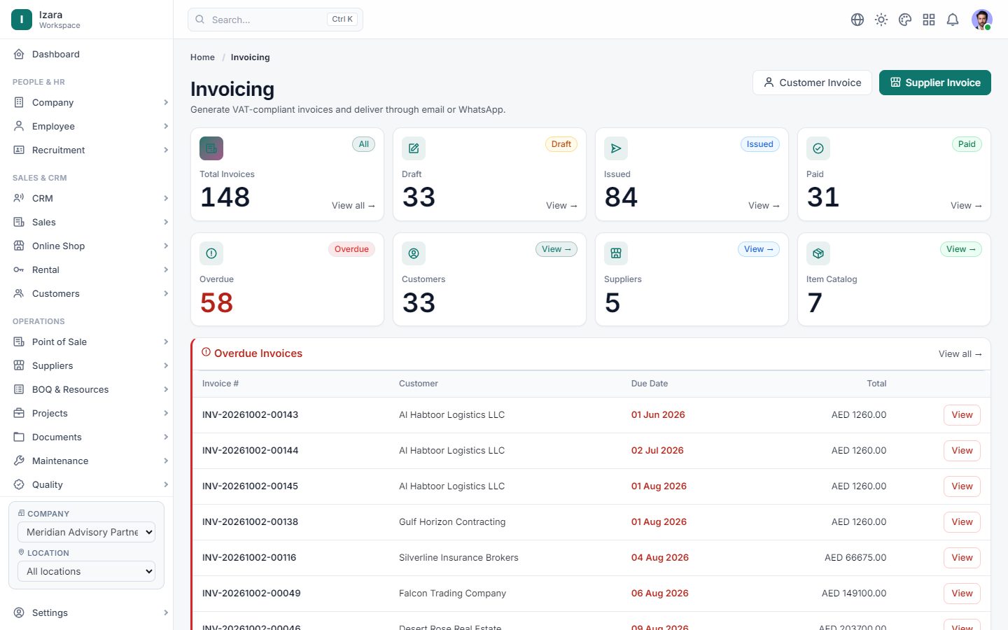
Task: Open notifications bell icon
Action: pos(953,20)
